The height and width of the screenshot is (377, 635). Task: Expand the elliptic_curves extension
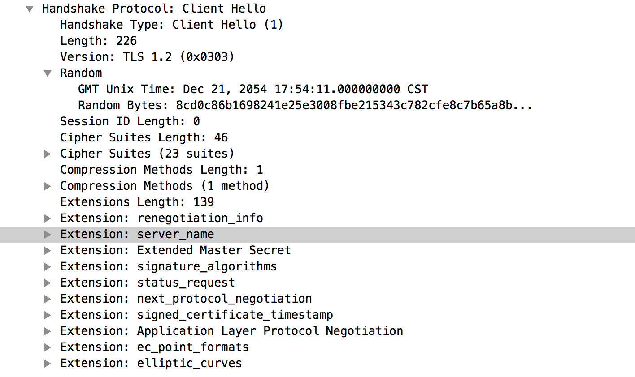(x=48, y=364)
